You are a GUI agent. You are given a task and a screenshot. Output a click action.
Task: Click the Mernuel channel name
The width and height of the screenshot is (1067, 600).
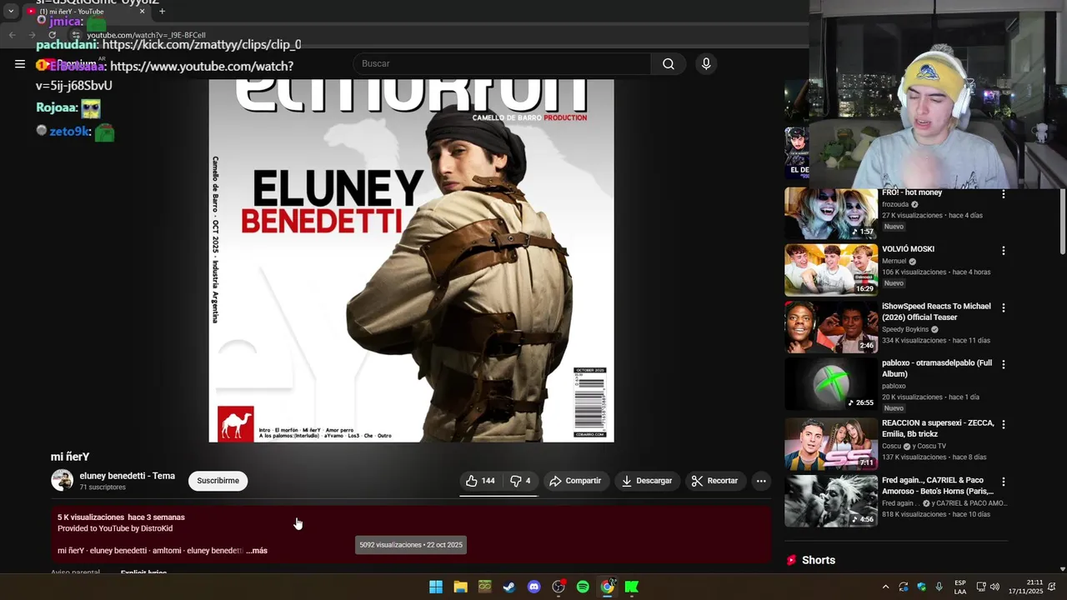pos(894,261)
